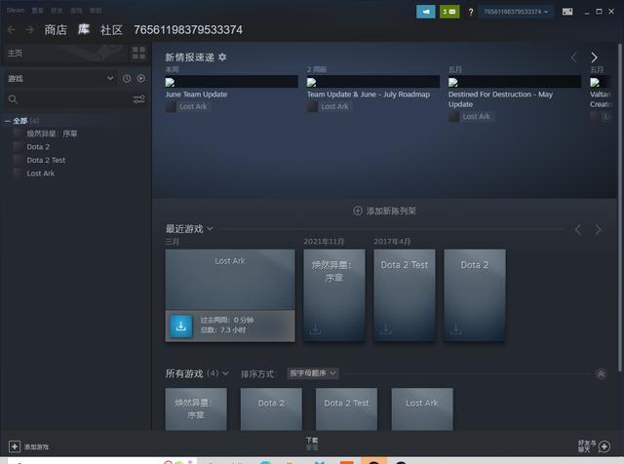Toggle the ready-to-play filter icon

pos(141,78)
